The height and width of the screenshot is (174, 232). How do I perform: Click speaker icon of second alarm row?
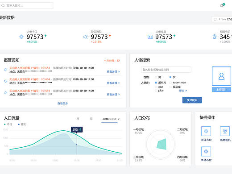tap(5, 81)
